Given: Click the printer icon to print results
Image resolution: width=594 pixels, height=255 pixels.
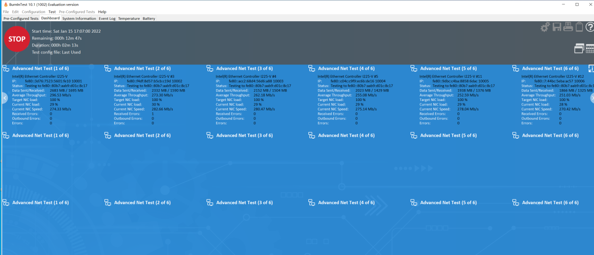Looking at the screenshot, I should (568, 27).
